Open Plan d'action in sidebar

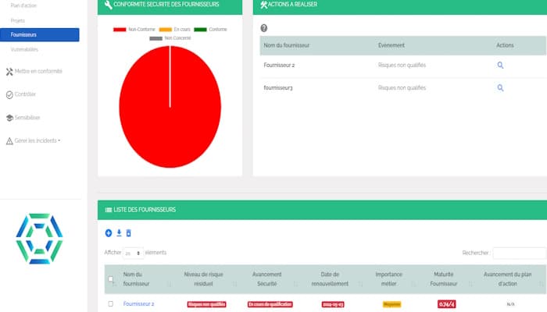coord(23,5)
